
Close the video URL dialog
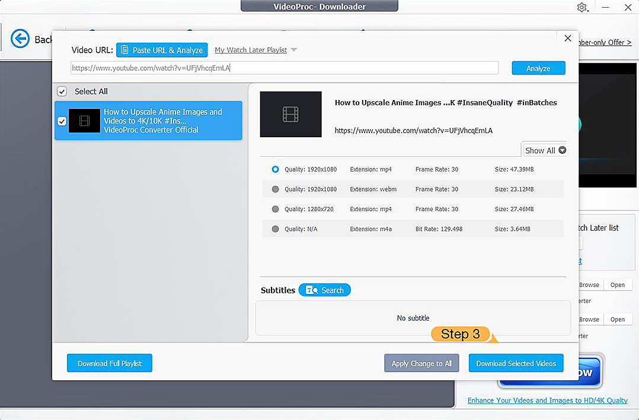pos(568,38)
